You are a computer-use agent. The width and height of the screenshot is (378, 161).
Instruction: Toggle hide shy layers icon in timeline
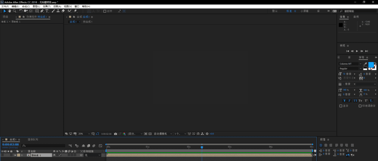[x=84, y=146]
